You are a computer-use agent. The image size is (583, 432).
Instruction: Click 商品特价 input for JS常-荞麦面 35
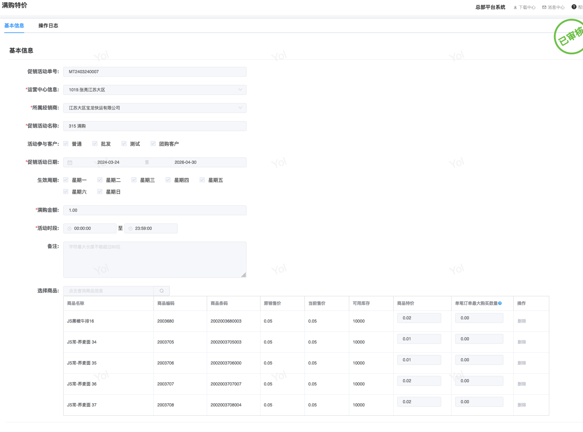(x=419, y=360)
